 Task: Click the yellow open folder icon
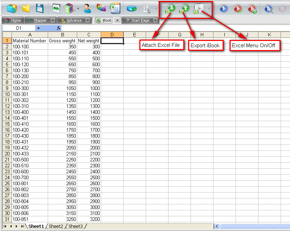pos(26,8)
